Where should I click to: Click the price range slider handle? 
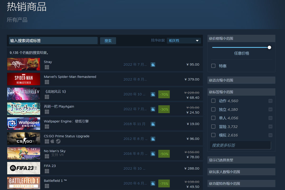[269, 47]
